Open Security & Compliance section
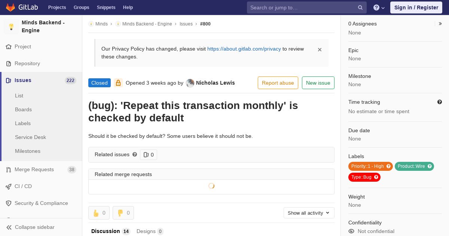Image resolution: width=449 pixels, height=236 pixels. coord(41,203)
